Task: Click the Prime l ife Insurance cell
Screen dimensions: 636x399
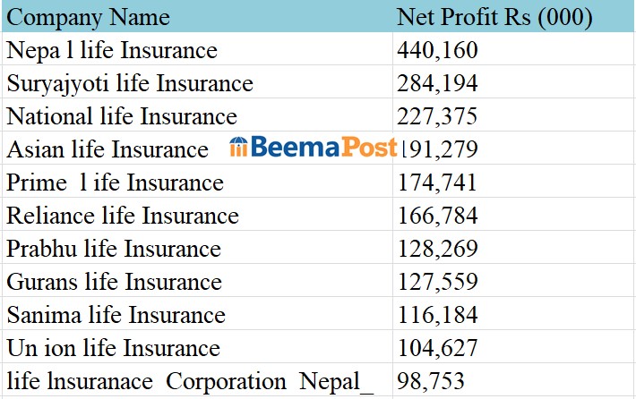Action: pyautogui.click(x=115, y=183)
